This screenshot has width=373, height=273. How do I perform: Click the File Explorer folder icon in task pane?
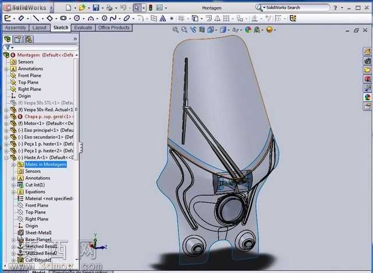tap(368, 70)
